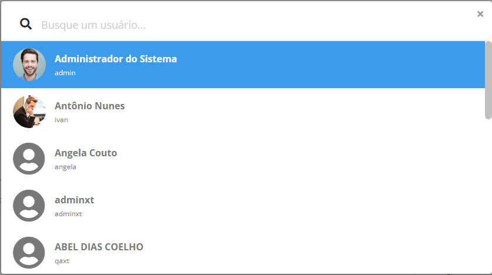Click ABEL DIAS COELHO's default avatar icon

click(x=29, y=253)
